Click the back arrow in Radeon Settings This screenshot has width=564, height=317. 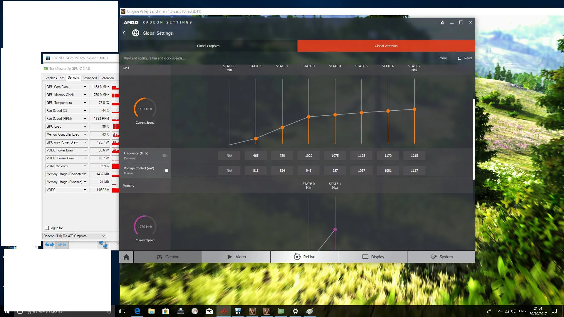point(124,33)
